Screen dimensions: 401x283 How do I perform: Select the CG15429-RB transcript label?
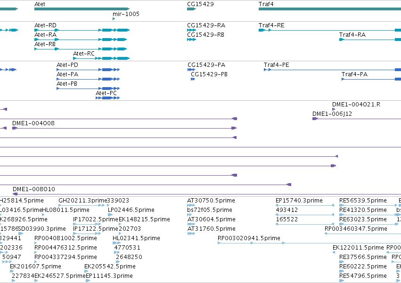point(205,35)
